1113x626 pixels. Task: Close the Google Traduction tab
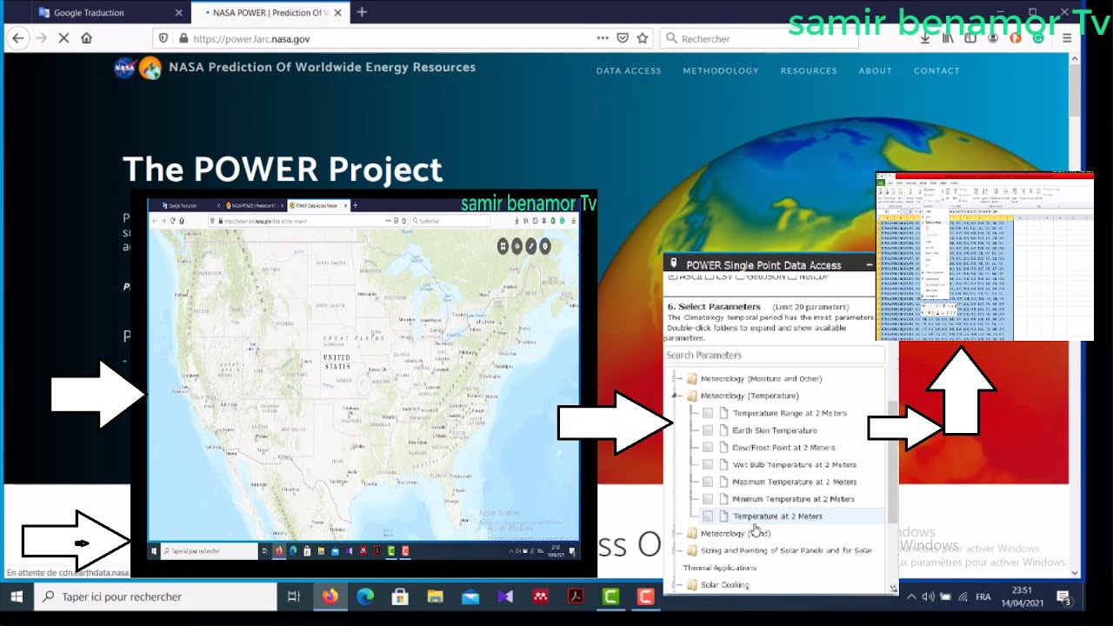tap(179, 13)
